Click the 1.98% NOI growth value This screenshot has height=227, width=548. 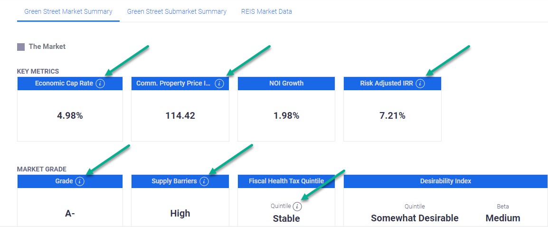286,115
